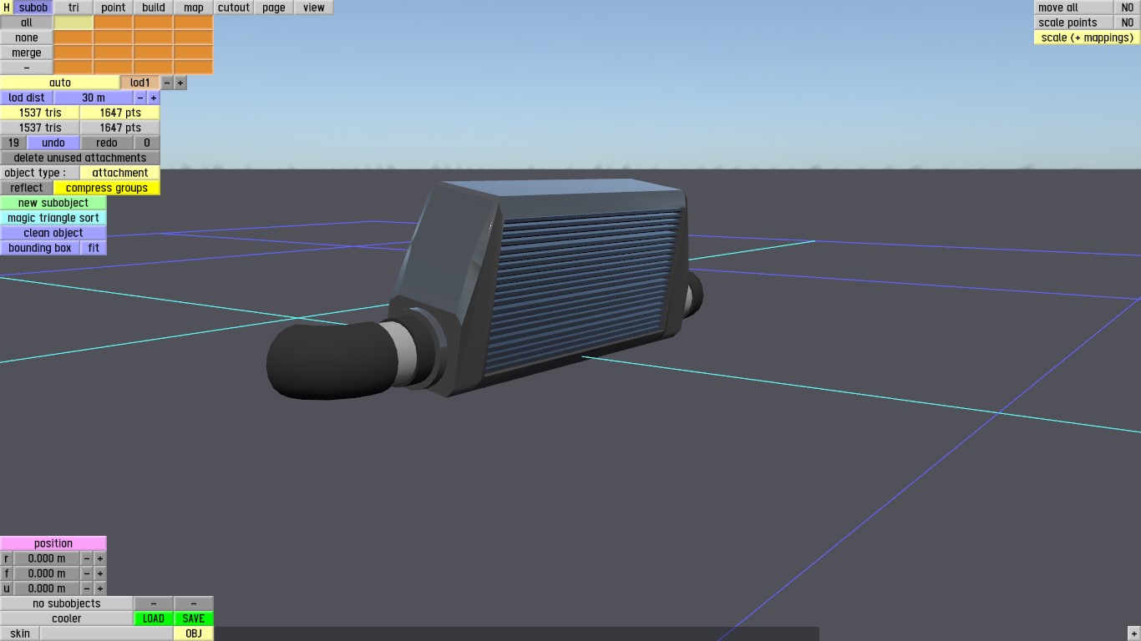Raise lod dist with its plus button
The height and width of the screenshot is (641, 1141).
point(154,98)
